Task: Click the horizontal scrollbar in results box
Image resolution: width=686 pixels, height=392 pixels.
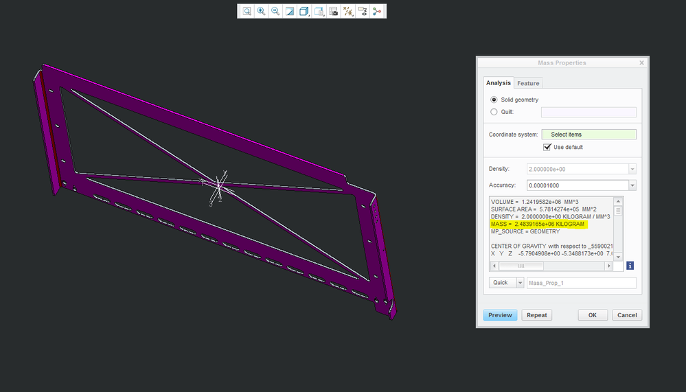Action: (x=521, y=266)
